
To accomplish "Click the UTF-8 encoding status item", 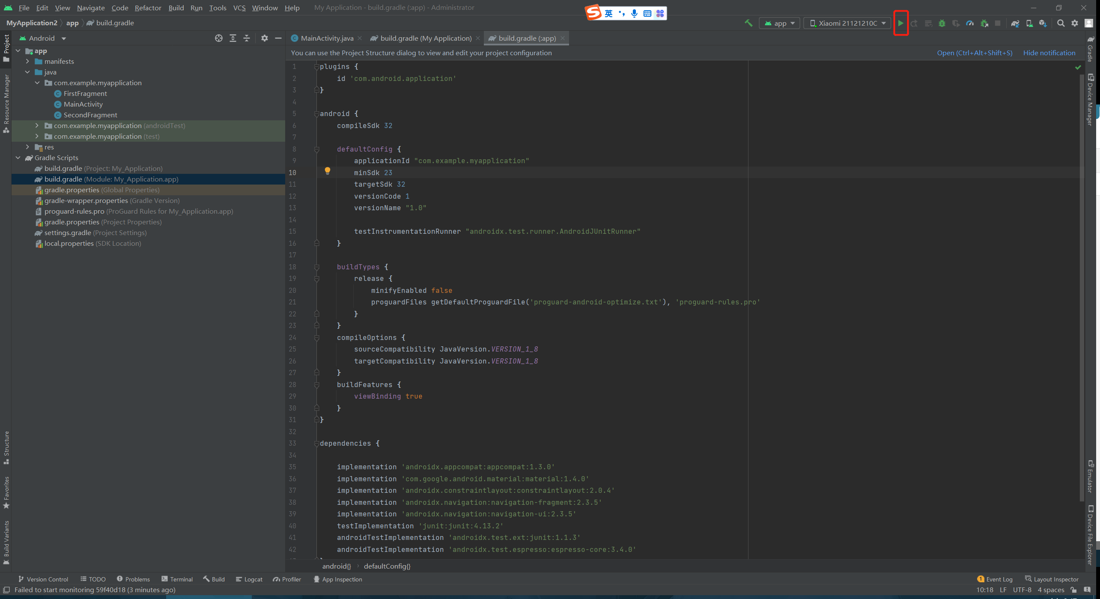I will pos(1022,590).
